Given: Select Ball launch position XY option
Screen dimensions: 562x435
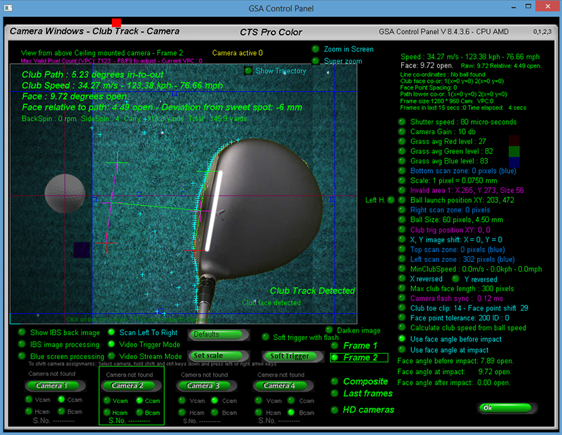Looking at the screenshot, I should 402,200.
